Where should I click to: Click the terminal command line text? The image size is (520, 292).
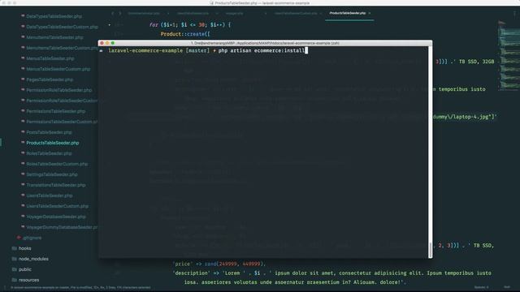point(262,50)
